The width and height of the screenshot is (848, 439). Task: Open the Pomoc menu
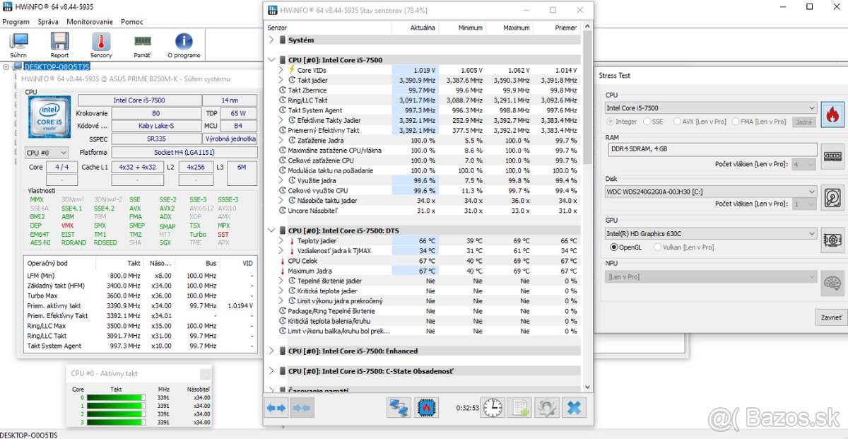[x=132, y=22]
